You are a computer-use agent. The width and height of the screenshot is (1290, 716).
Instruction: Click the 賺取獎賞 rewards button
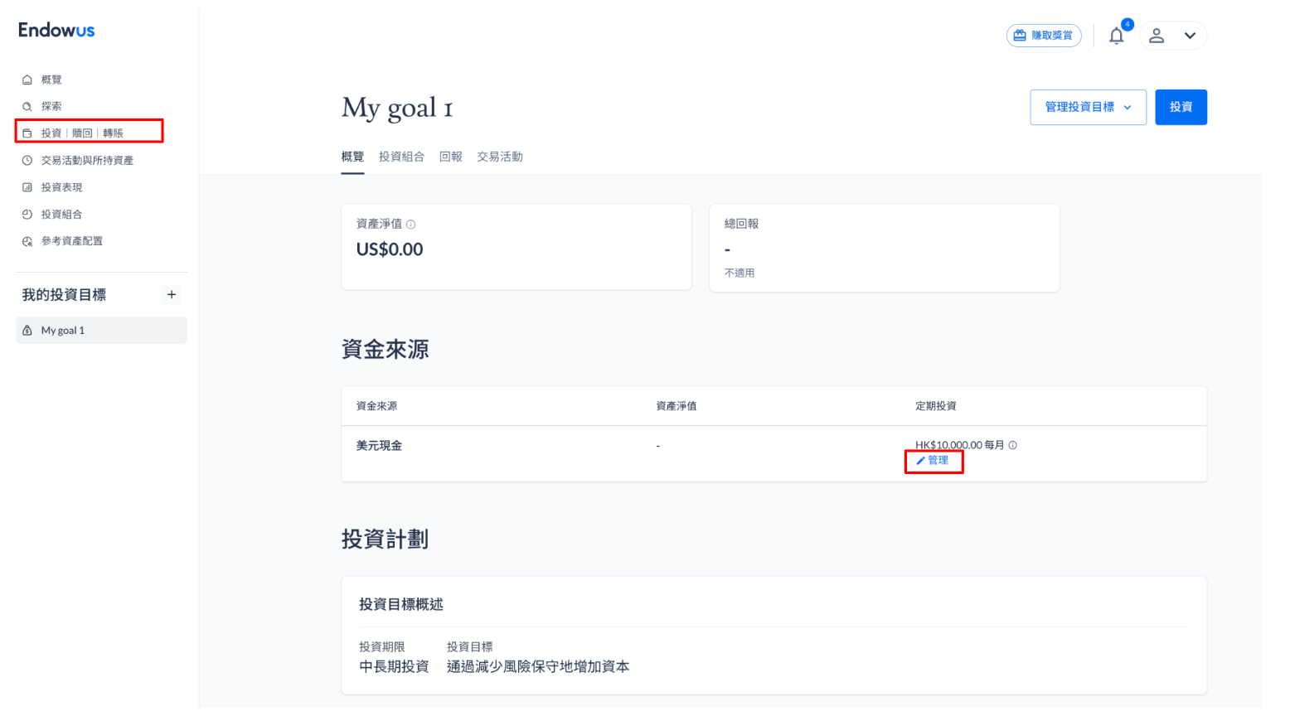point(1044,36)
